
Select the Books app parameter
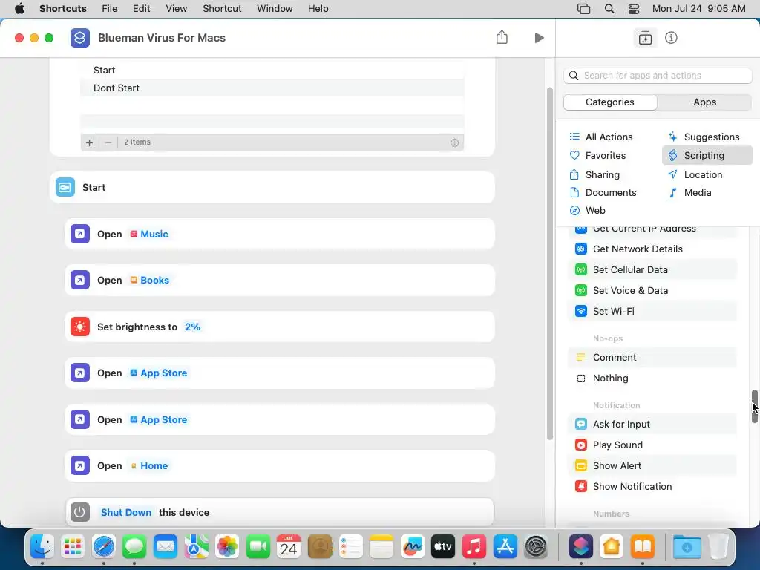(x=149, y=280)
